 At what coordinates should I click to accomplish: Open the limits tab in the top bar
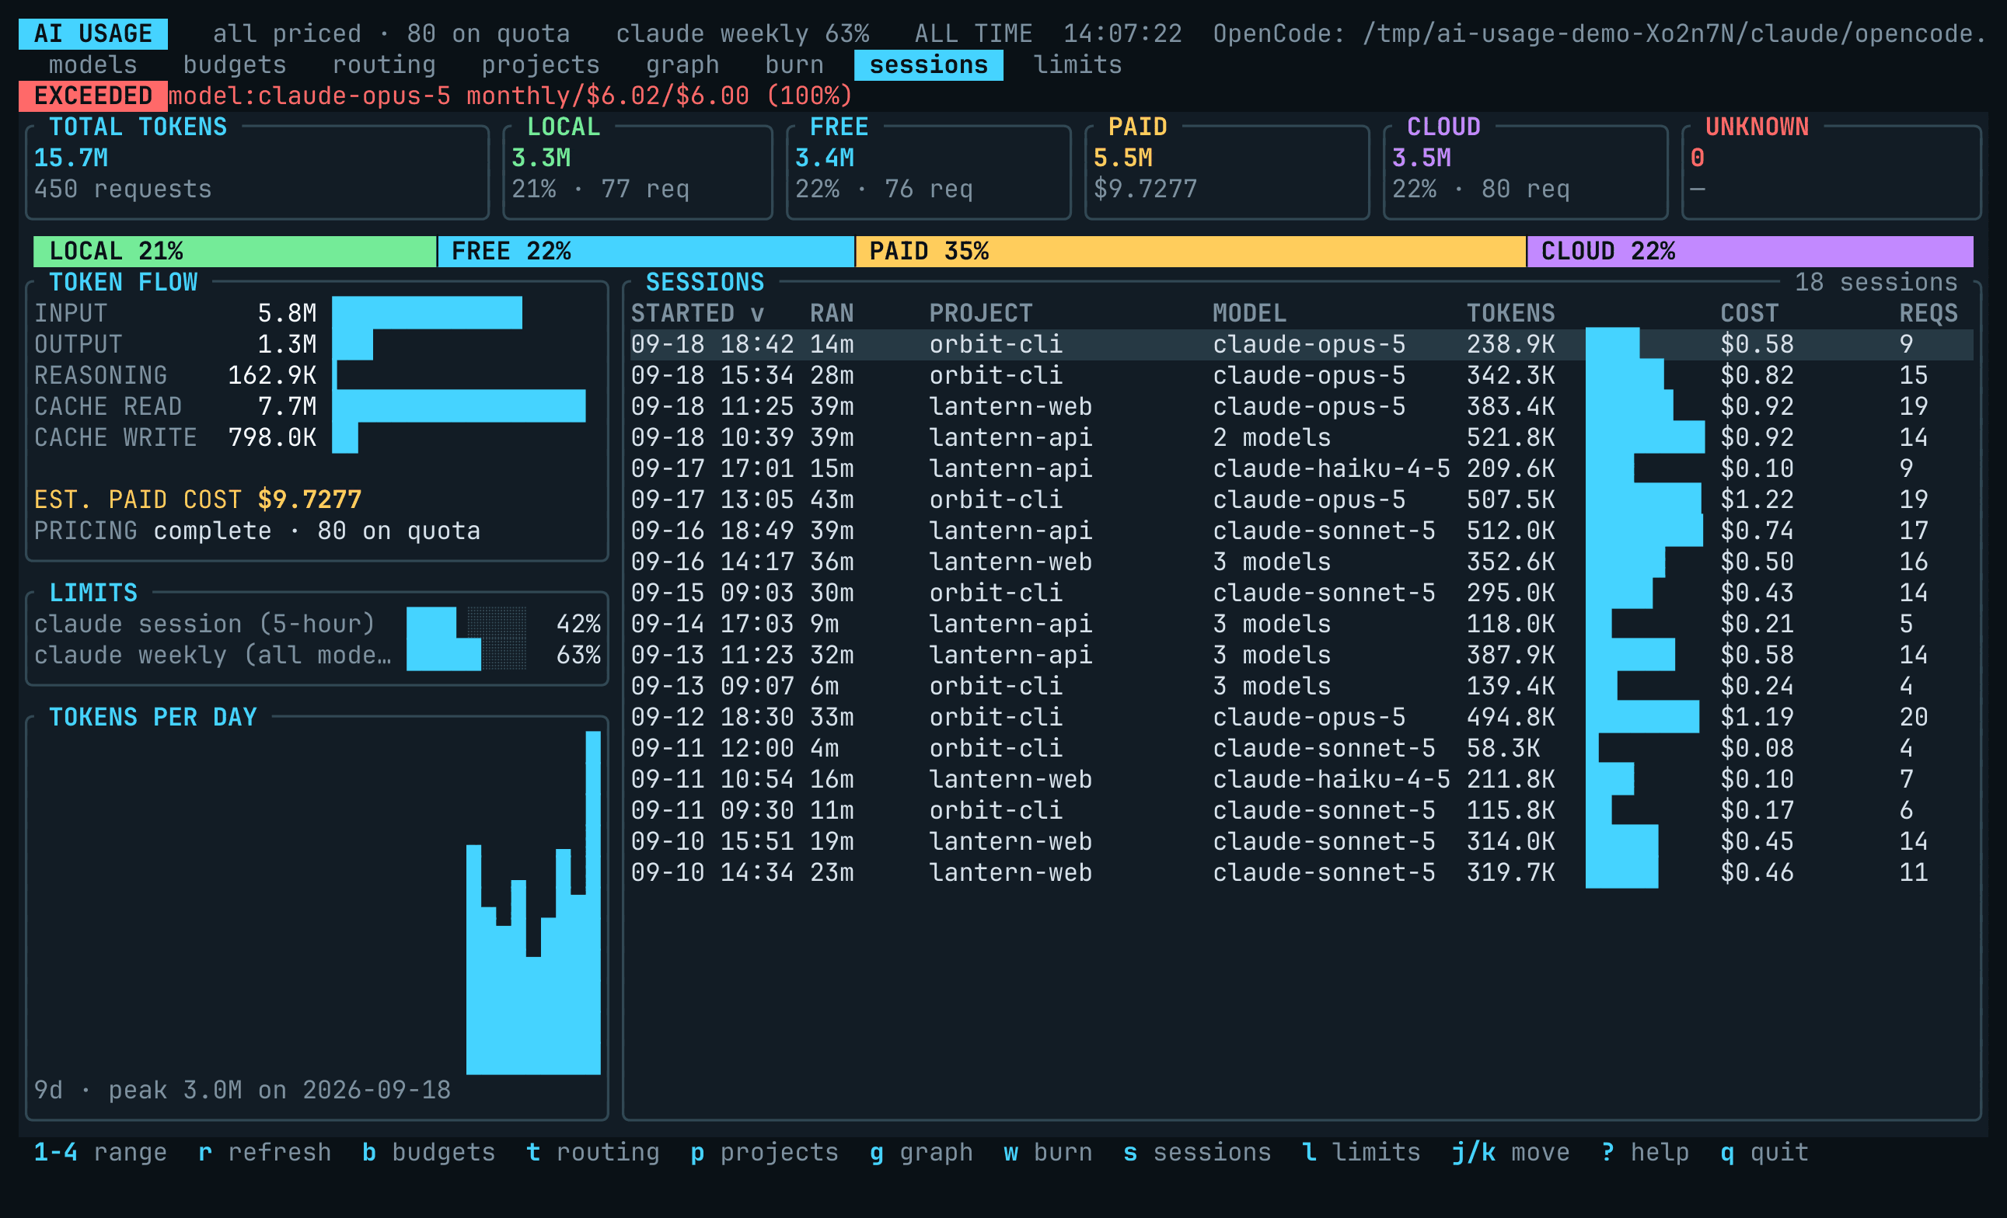[x=1077, y=65]
